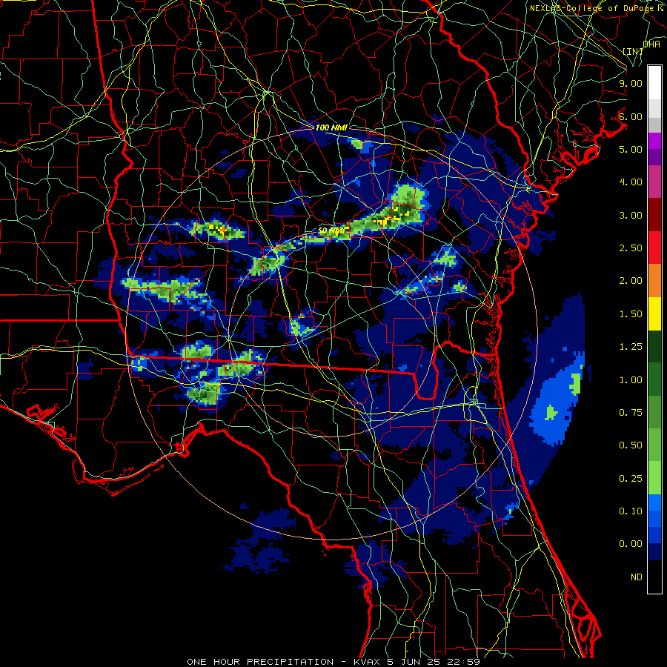667x667 pixels.
Task: Click the ONE HOUR PRECIPITATION footer caption
Action: [333, 662]
